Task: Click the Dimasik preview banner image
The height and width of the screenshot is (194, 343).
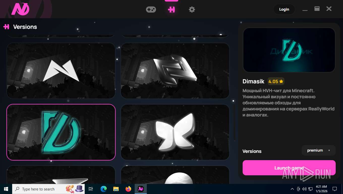Action: click(x=289, y=50)
